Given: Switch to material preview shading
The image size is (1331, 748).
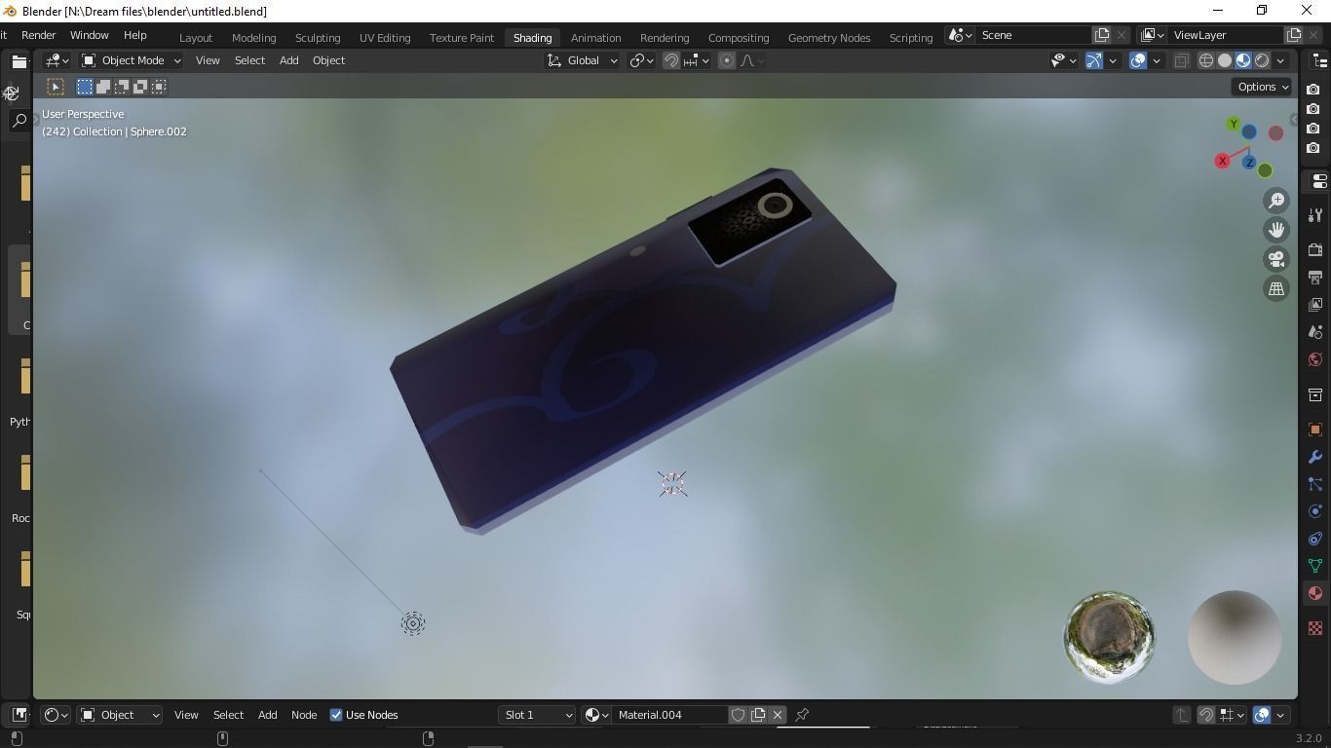Looking at the screenshot, I should (x=1243, y=60).
